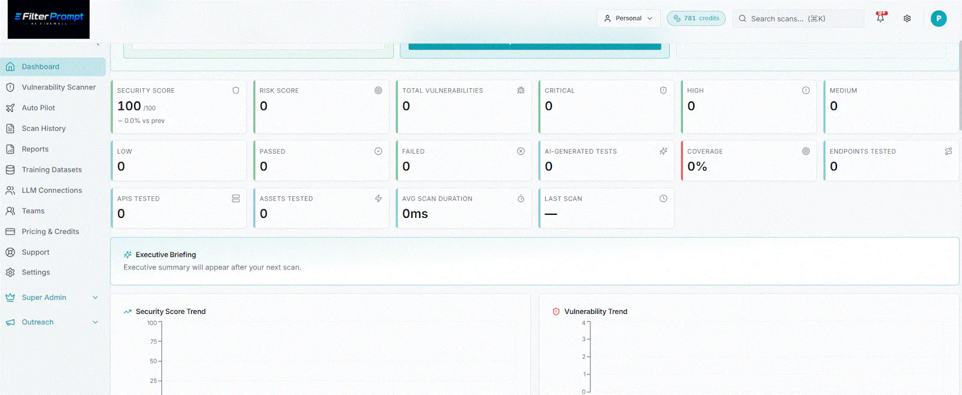Click the Avg Scan Duration 0ms value

(x=415, y=214)
